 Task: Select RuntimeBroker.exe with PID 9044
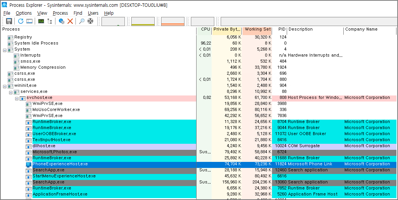coord(52,128)
